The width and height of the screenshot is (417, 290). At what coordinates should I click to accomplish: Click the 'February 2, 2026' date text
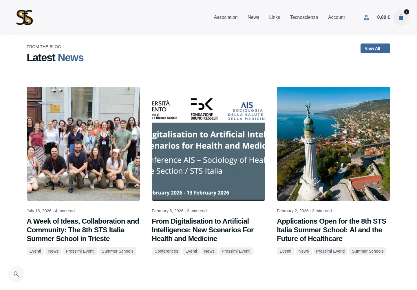tap(293, 211)
